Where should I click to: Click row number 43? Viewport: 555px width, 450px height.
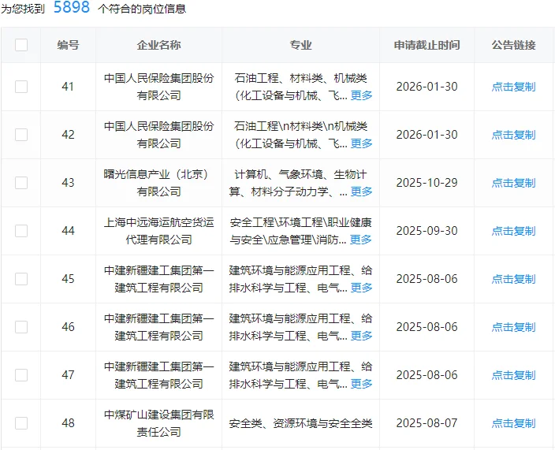tap(68, 183)
